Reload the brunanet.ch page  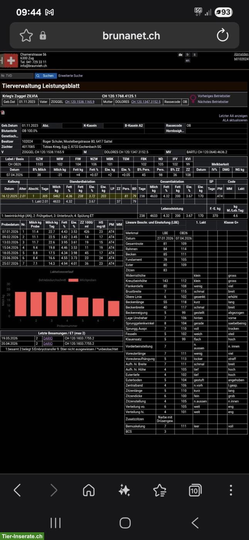222,35
